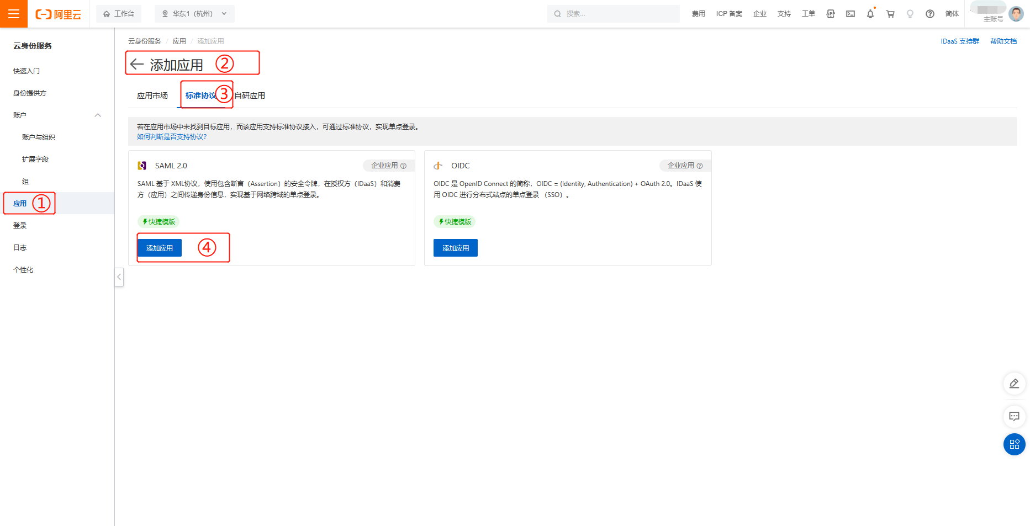This screenshot has width=1030, height=526.
Task: Collapse the sidebar using the left arrow handle
Action: 119,277
